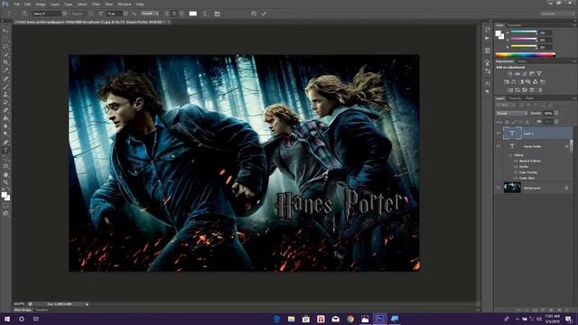Click the commit text edits checkmark
Viewport: 578px width, 325px height.
coord(264,14)
